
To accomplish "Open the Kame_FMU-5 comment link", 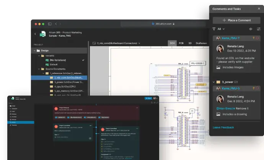I will click(230, 89).
